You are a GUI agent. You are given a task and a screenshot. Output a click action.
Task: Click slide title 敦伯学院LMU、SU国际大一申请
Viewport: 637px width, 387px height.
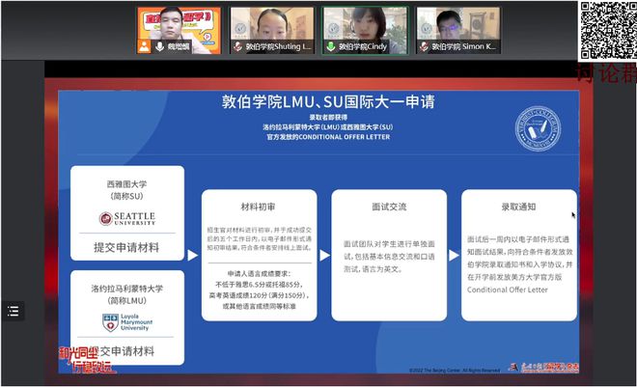coord(328,101)
